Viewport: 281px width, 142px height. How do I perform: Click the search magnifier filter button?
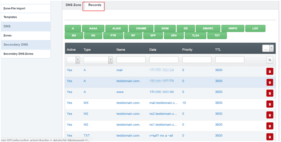coord(270,60)
